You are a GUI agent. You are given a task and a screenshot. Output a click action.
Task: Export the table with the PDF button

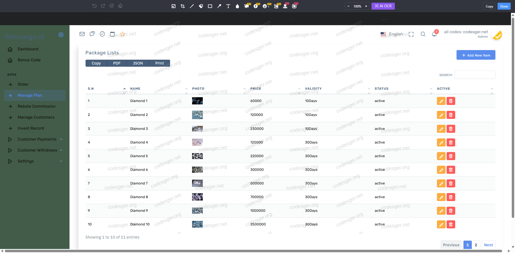117,63
